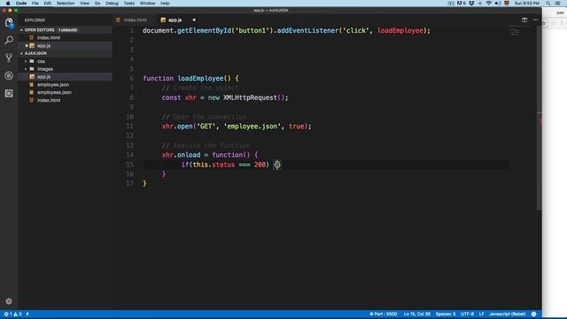Open the Code application menu
The height and width of the screenshot is (319, 567).
(x=21, y=4)
